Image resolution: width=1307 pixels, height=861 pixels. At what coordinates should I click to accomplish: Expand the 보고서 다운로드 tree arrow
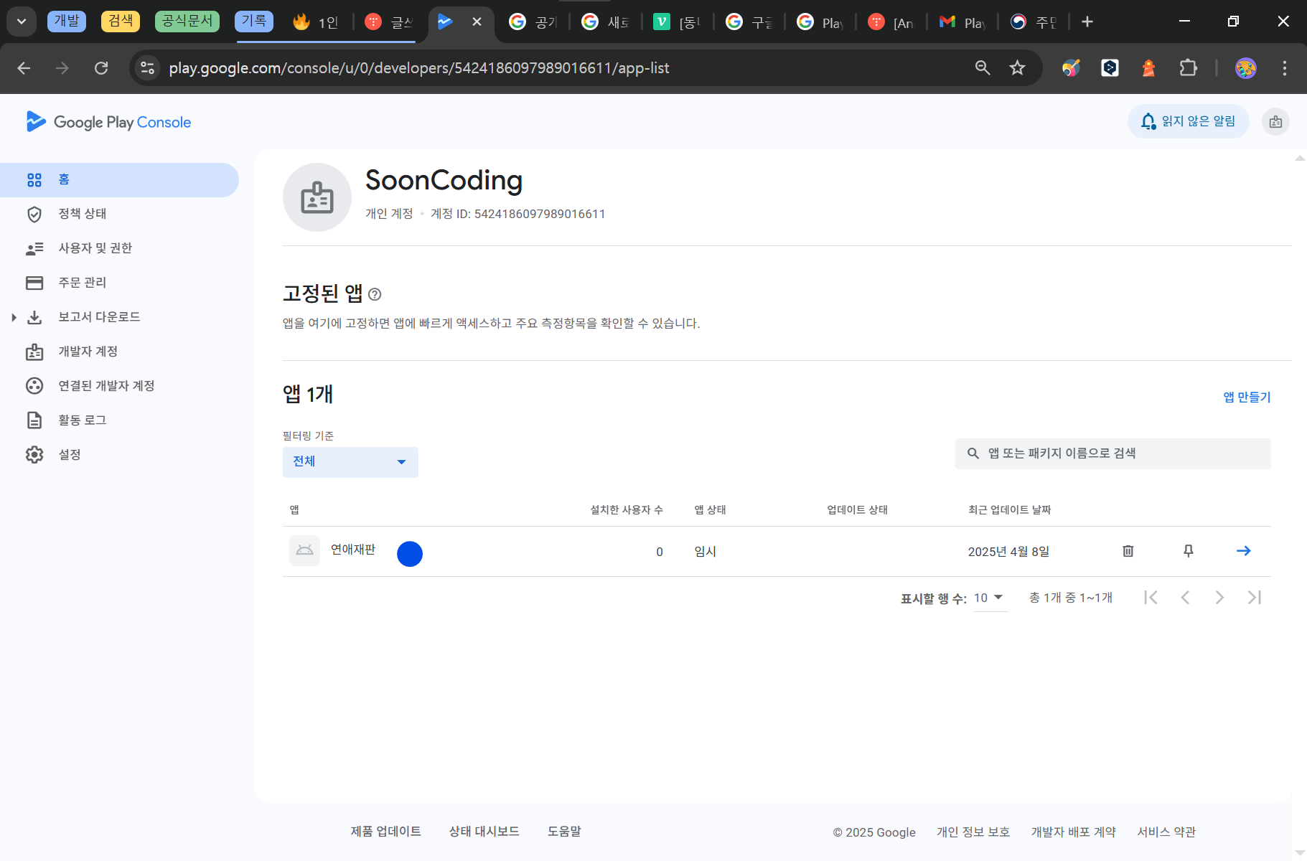14,317
